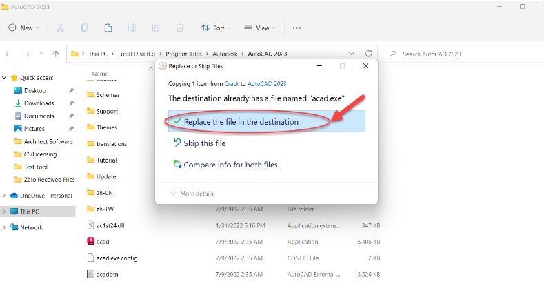The height and width of the screenshot is (281, 544).
Task: Open Desktop in Quick access
Action: 34,90
